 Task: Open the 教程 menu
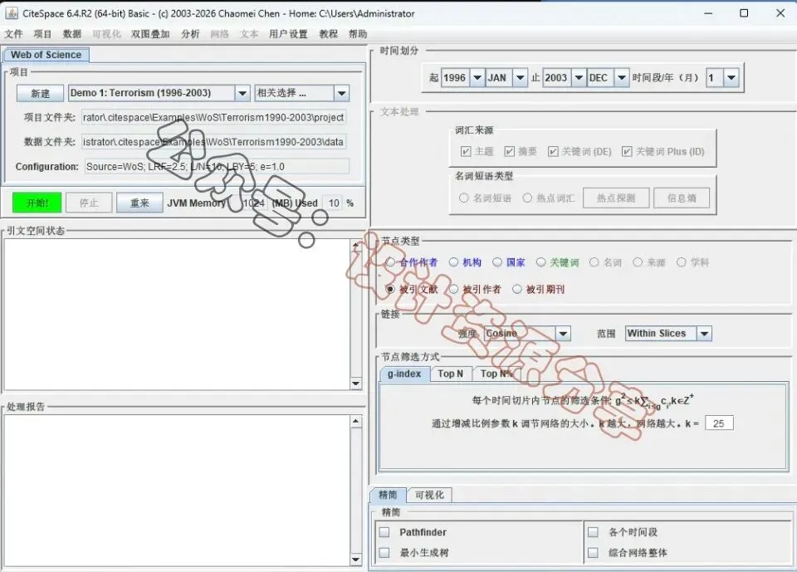pyautogui.click(x=329, y=34)
